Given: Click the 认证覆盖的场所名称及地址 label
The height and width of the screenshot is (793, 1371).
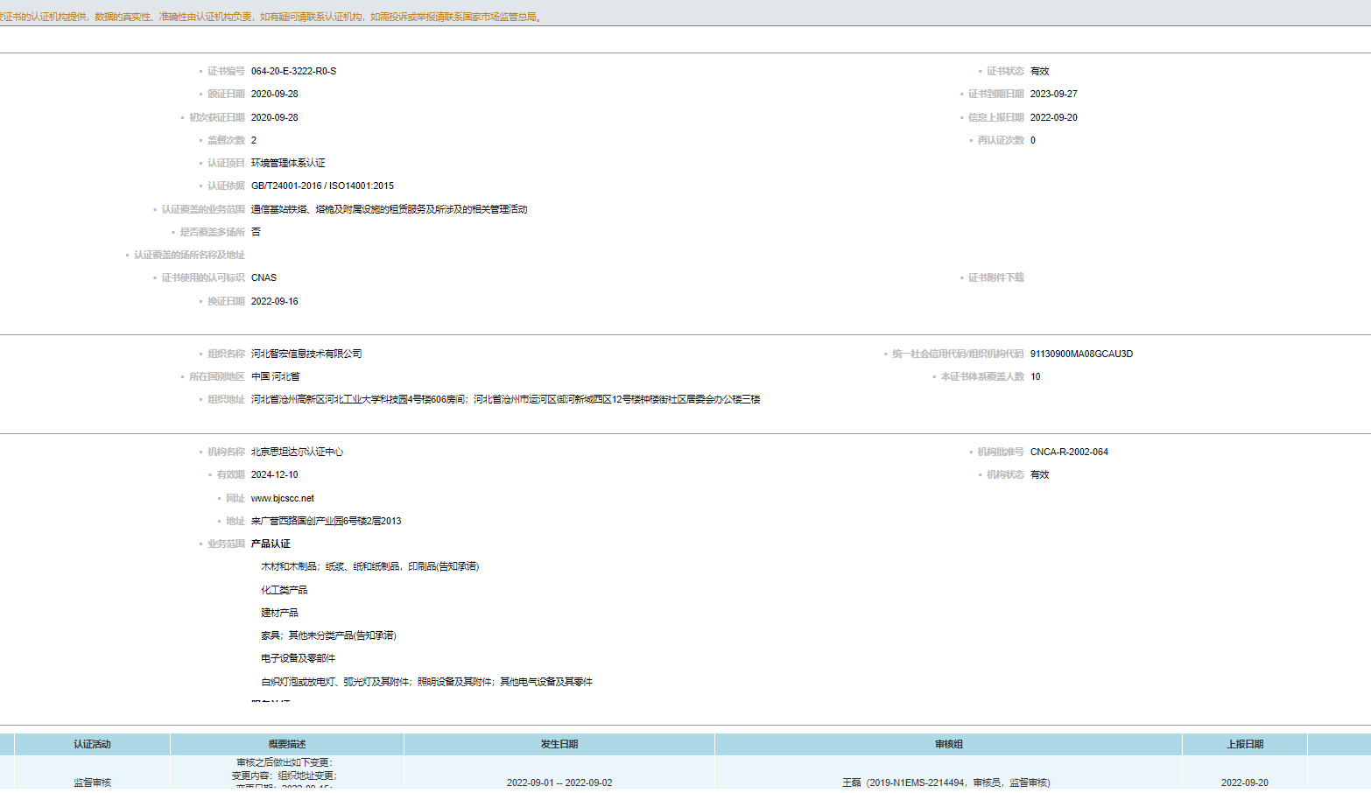Looking at the screenshot, I should pyautogui.click(x=189, y=255).
